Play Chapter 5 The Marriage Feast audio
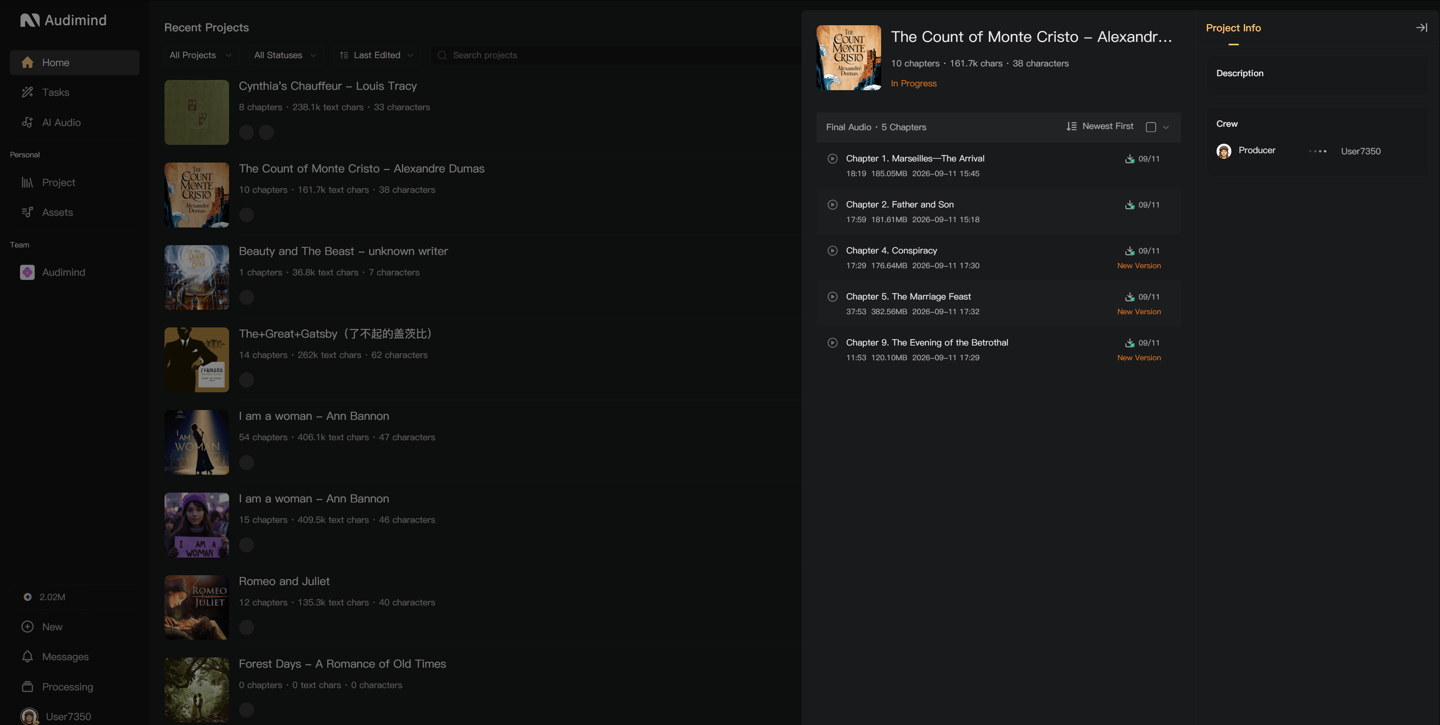Image resolution: width=1440 pixels, height=725 pixels. [x=832, y=297]
